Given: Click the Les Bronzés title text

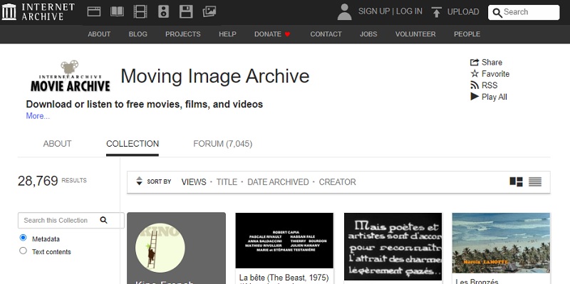Looking at the screenshot, I should click(x=477, y=281).
